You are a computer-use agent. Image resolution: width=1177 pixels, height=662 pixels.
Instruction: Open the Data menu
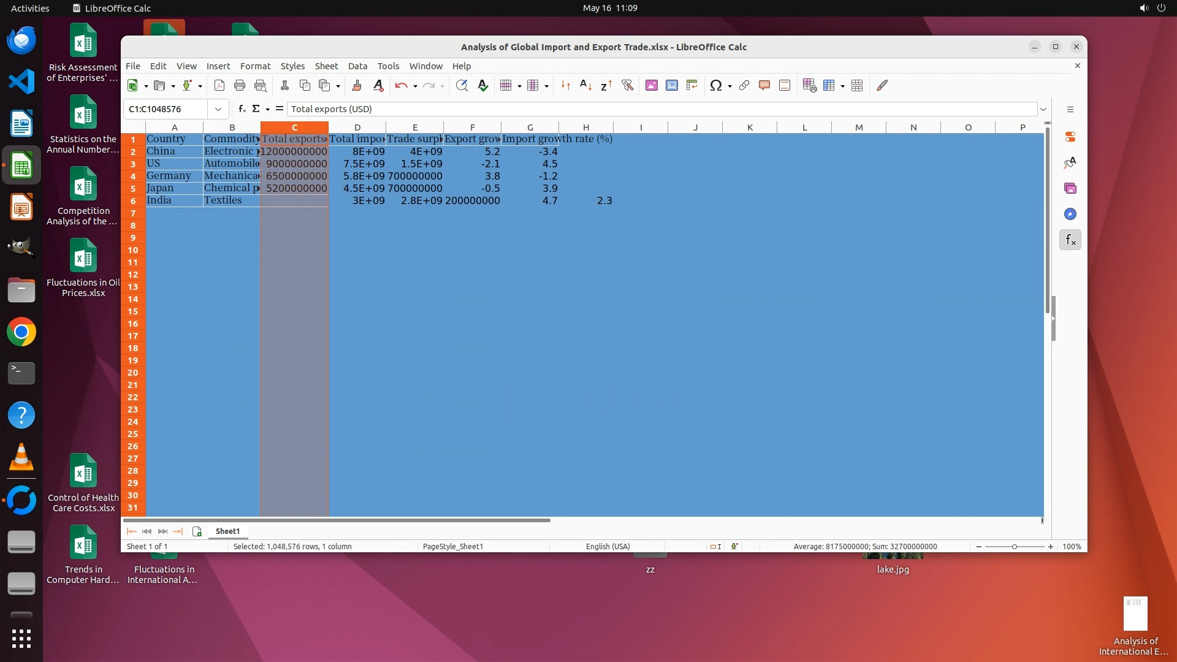click(357, 66)
